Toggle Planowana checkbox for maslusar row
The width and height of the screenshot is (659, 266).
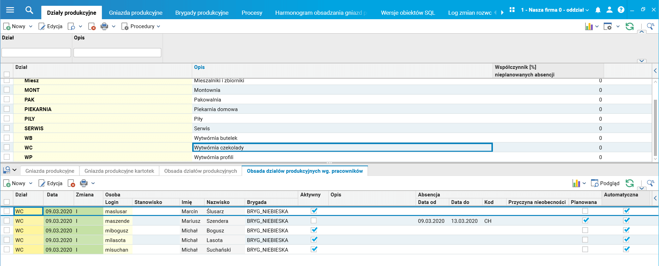pyautogui.click(x=585, y=211)
